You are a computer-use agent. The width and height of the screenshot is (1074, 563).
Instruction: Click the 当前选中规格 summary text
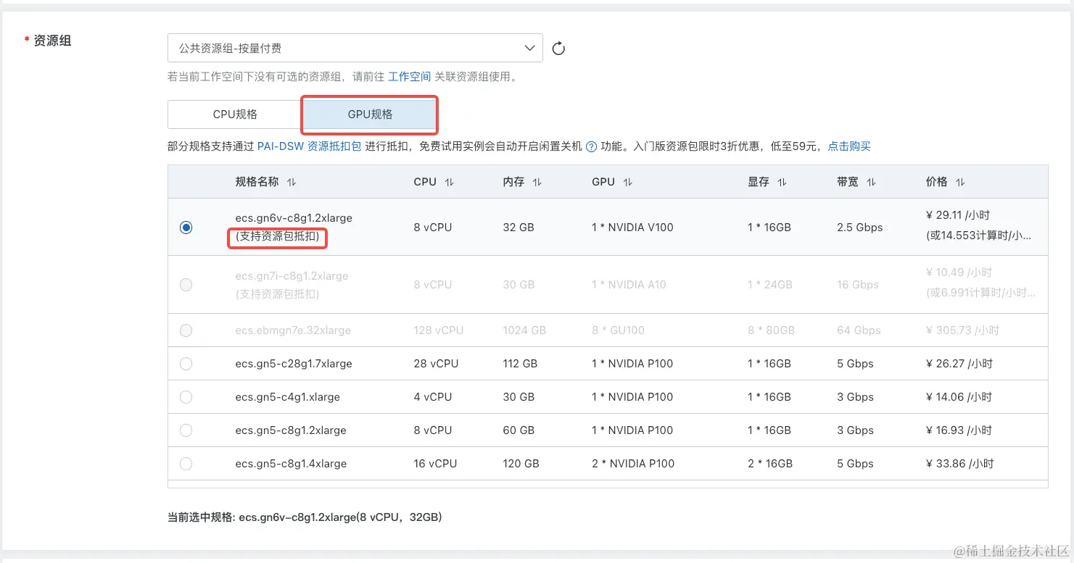[x=305, y=517]
